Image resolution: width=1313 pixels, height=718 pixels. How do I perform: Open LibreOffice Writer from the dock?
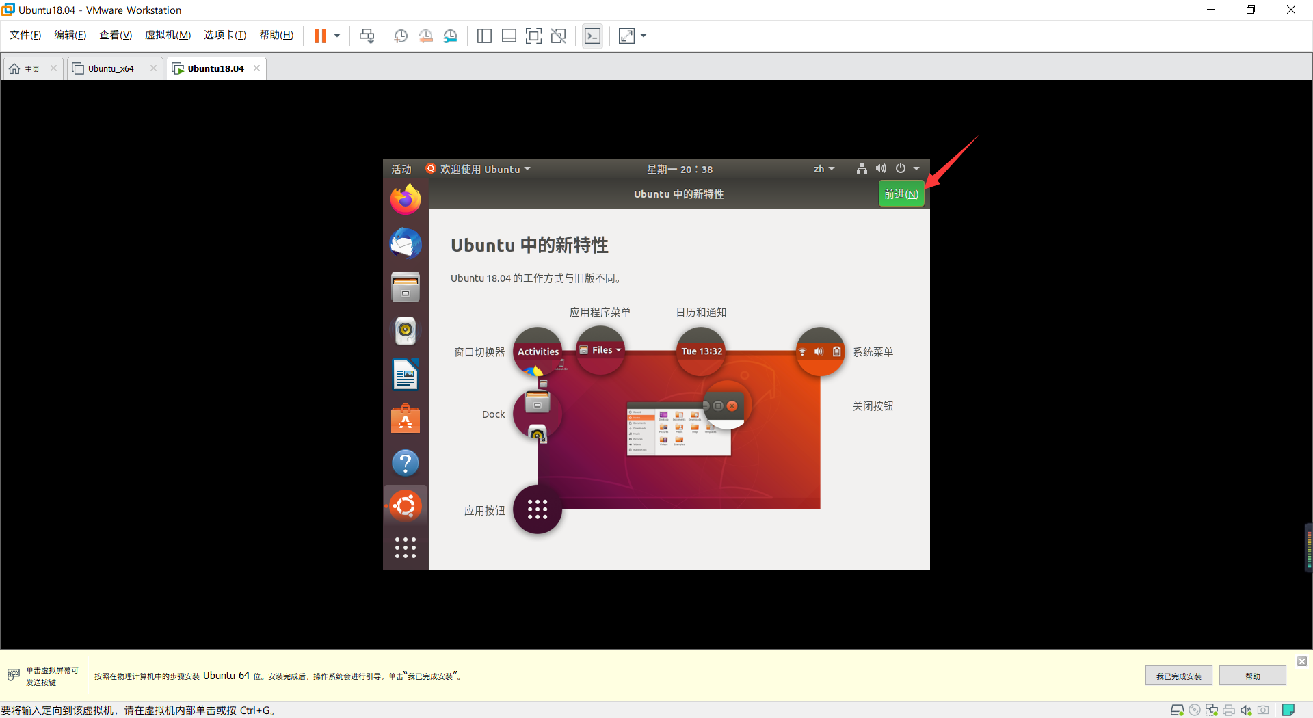pyautogui.click(x=406, y=375)
